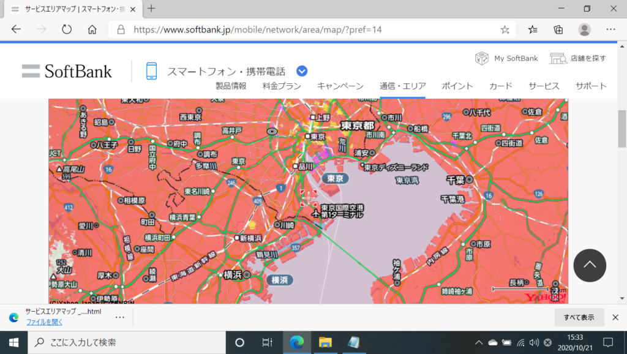Screen dimensions: 627x354
Task: Reload the page with refresh icon
Action: pos(66,29)
